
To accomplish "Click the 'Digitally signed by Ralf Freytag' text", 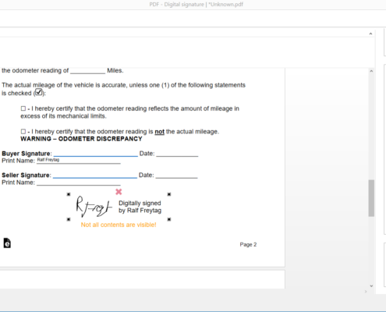I will point(140,207).
